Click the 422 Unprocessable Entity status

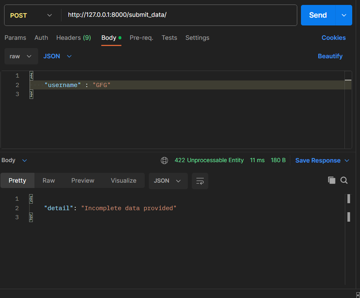coord(209,160)
